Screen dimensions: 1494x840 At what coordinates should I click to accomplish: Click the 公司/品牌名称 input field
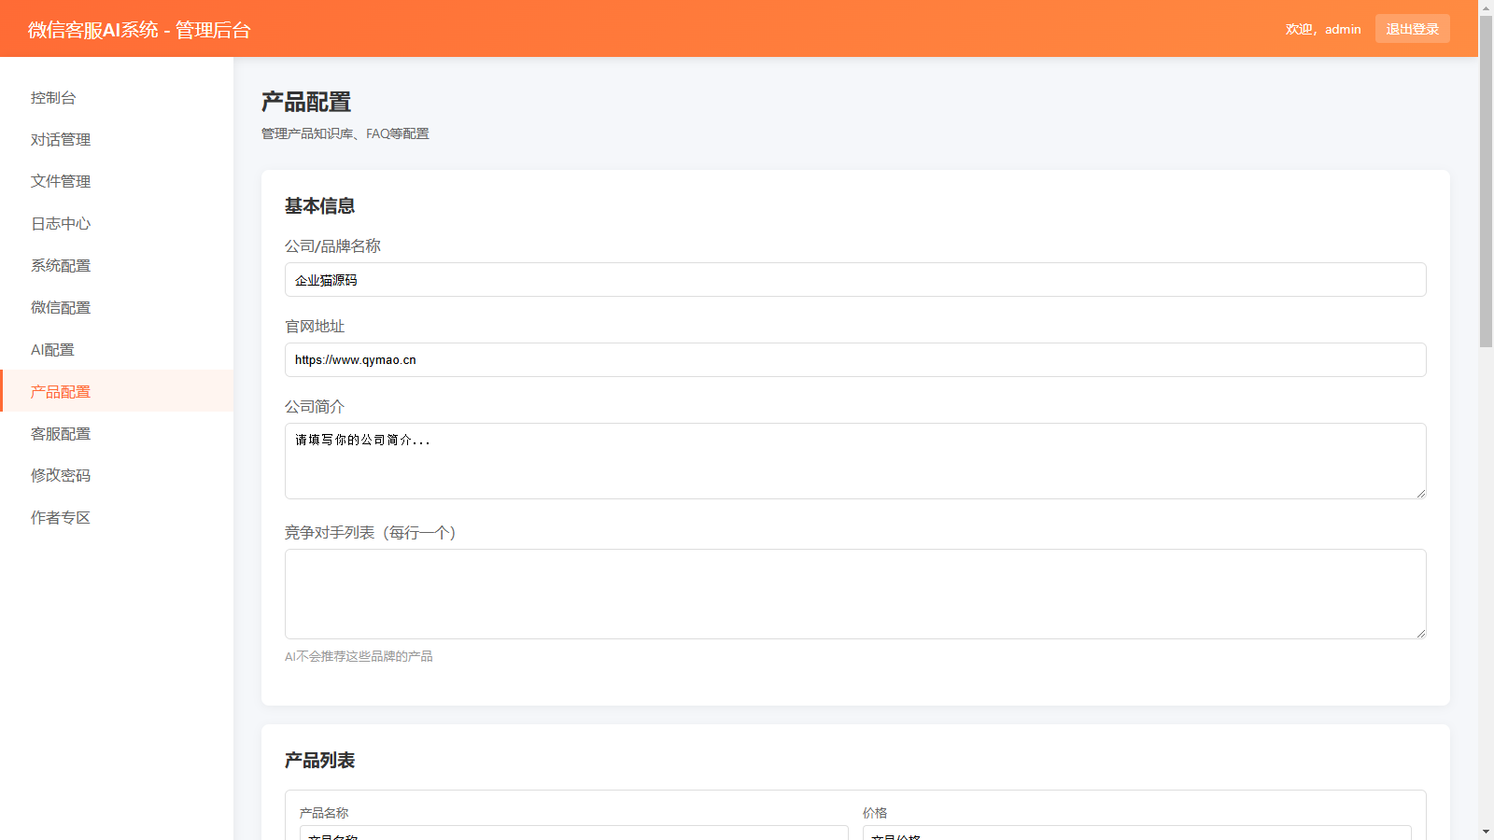pos(854,280)
